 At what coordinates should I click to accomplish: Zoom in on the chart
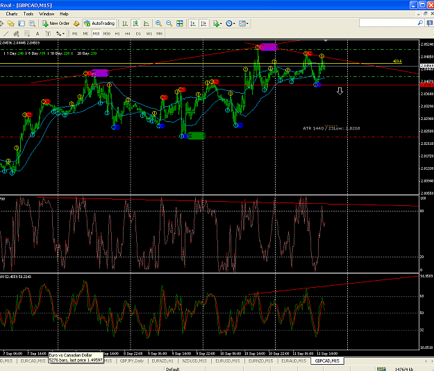click(x=158, y=24)
